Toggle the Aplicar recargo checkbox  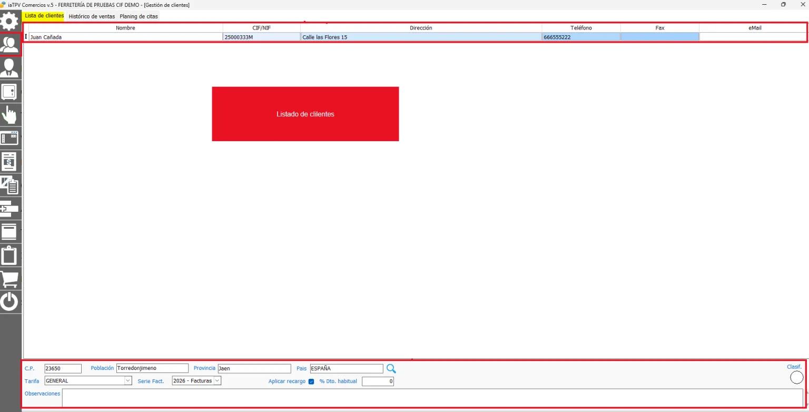311,381
